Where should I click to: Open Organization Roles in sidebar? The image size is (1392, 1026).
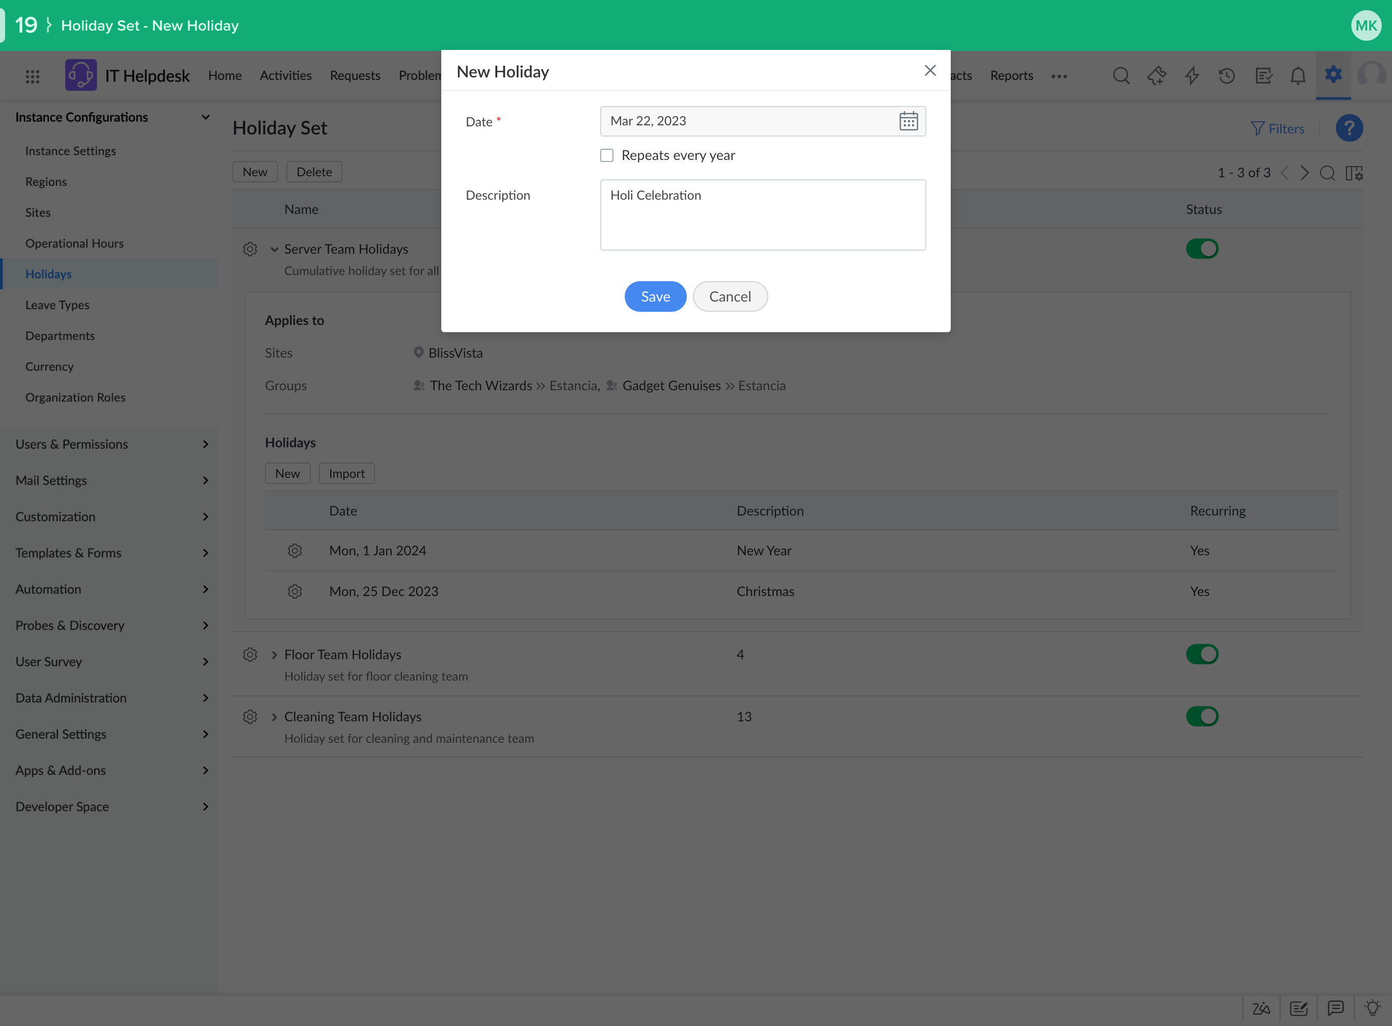tap(75, 397)
